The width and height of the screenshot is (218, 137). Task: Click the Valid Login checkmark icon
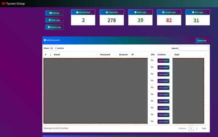pos(135,12)
